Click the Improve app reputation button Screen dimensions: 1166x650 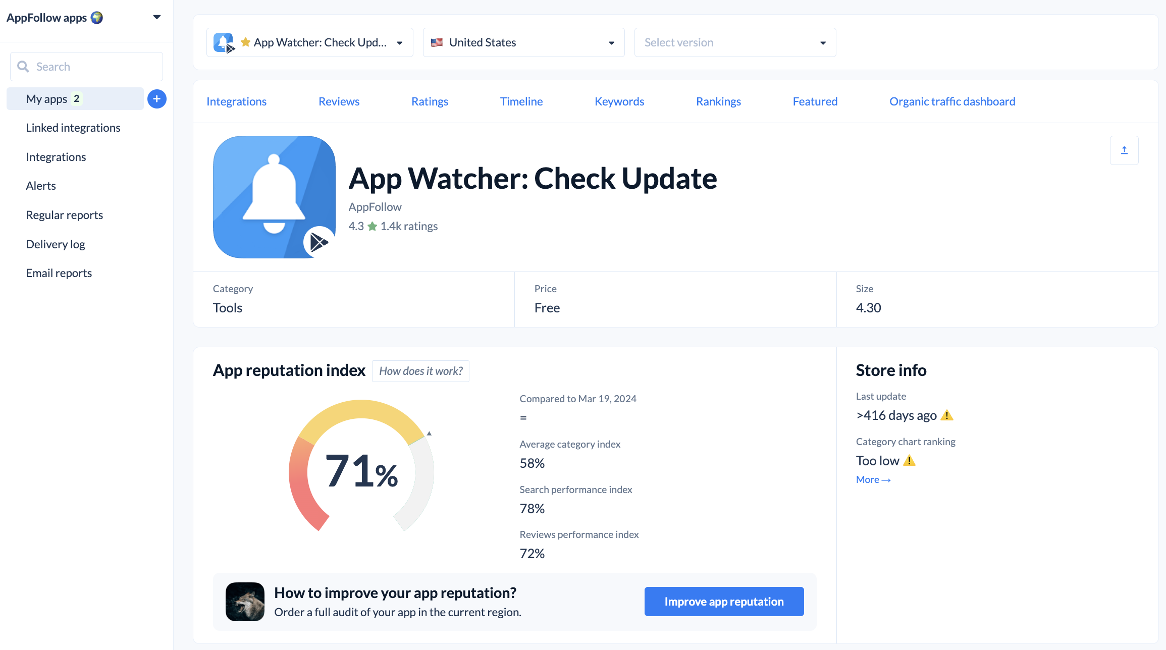724,602
